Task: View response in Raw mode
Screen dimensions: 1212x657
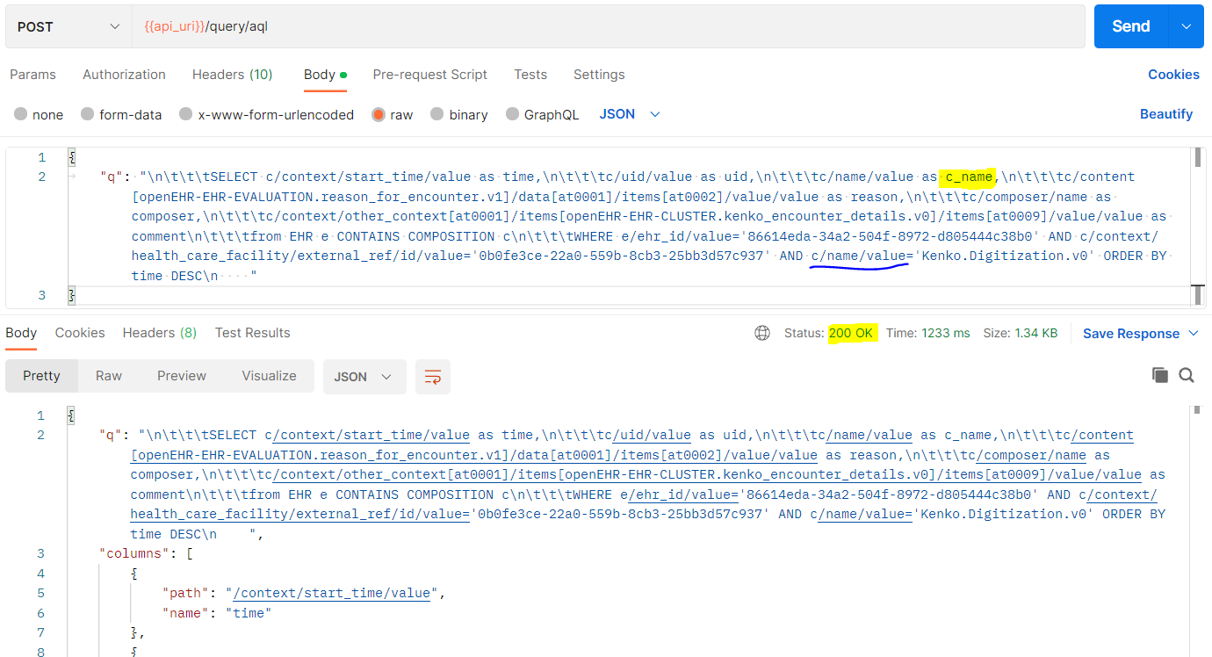Action: point(108,375)
